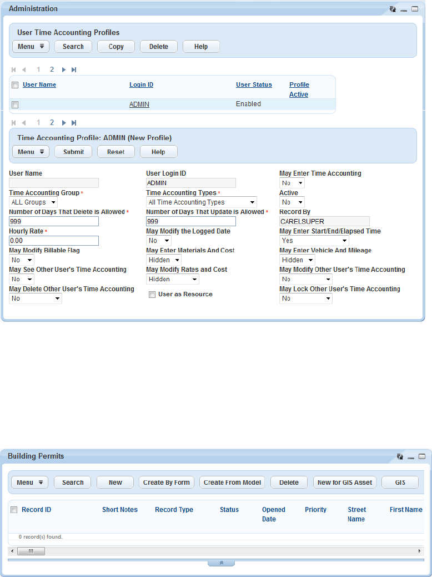Open the ADMIN login ID link
This screenshot has width=432, height=577.
[x=139, y=105]
